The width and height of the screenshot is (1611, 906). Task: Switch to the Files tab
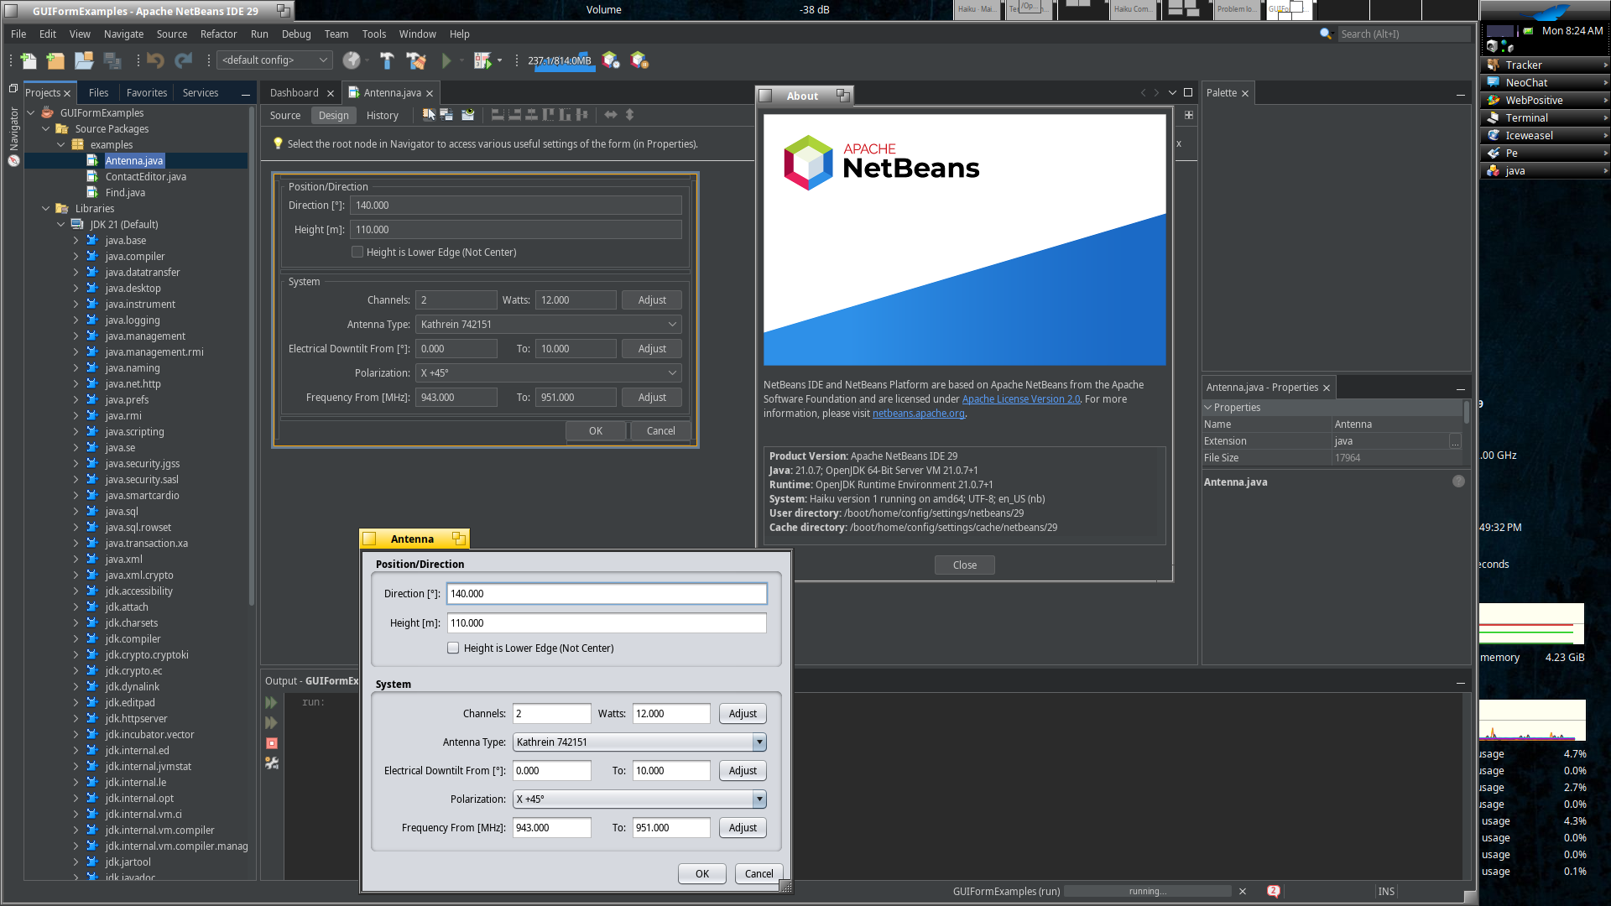point(99,93)
